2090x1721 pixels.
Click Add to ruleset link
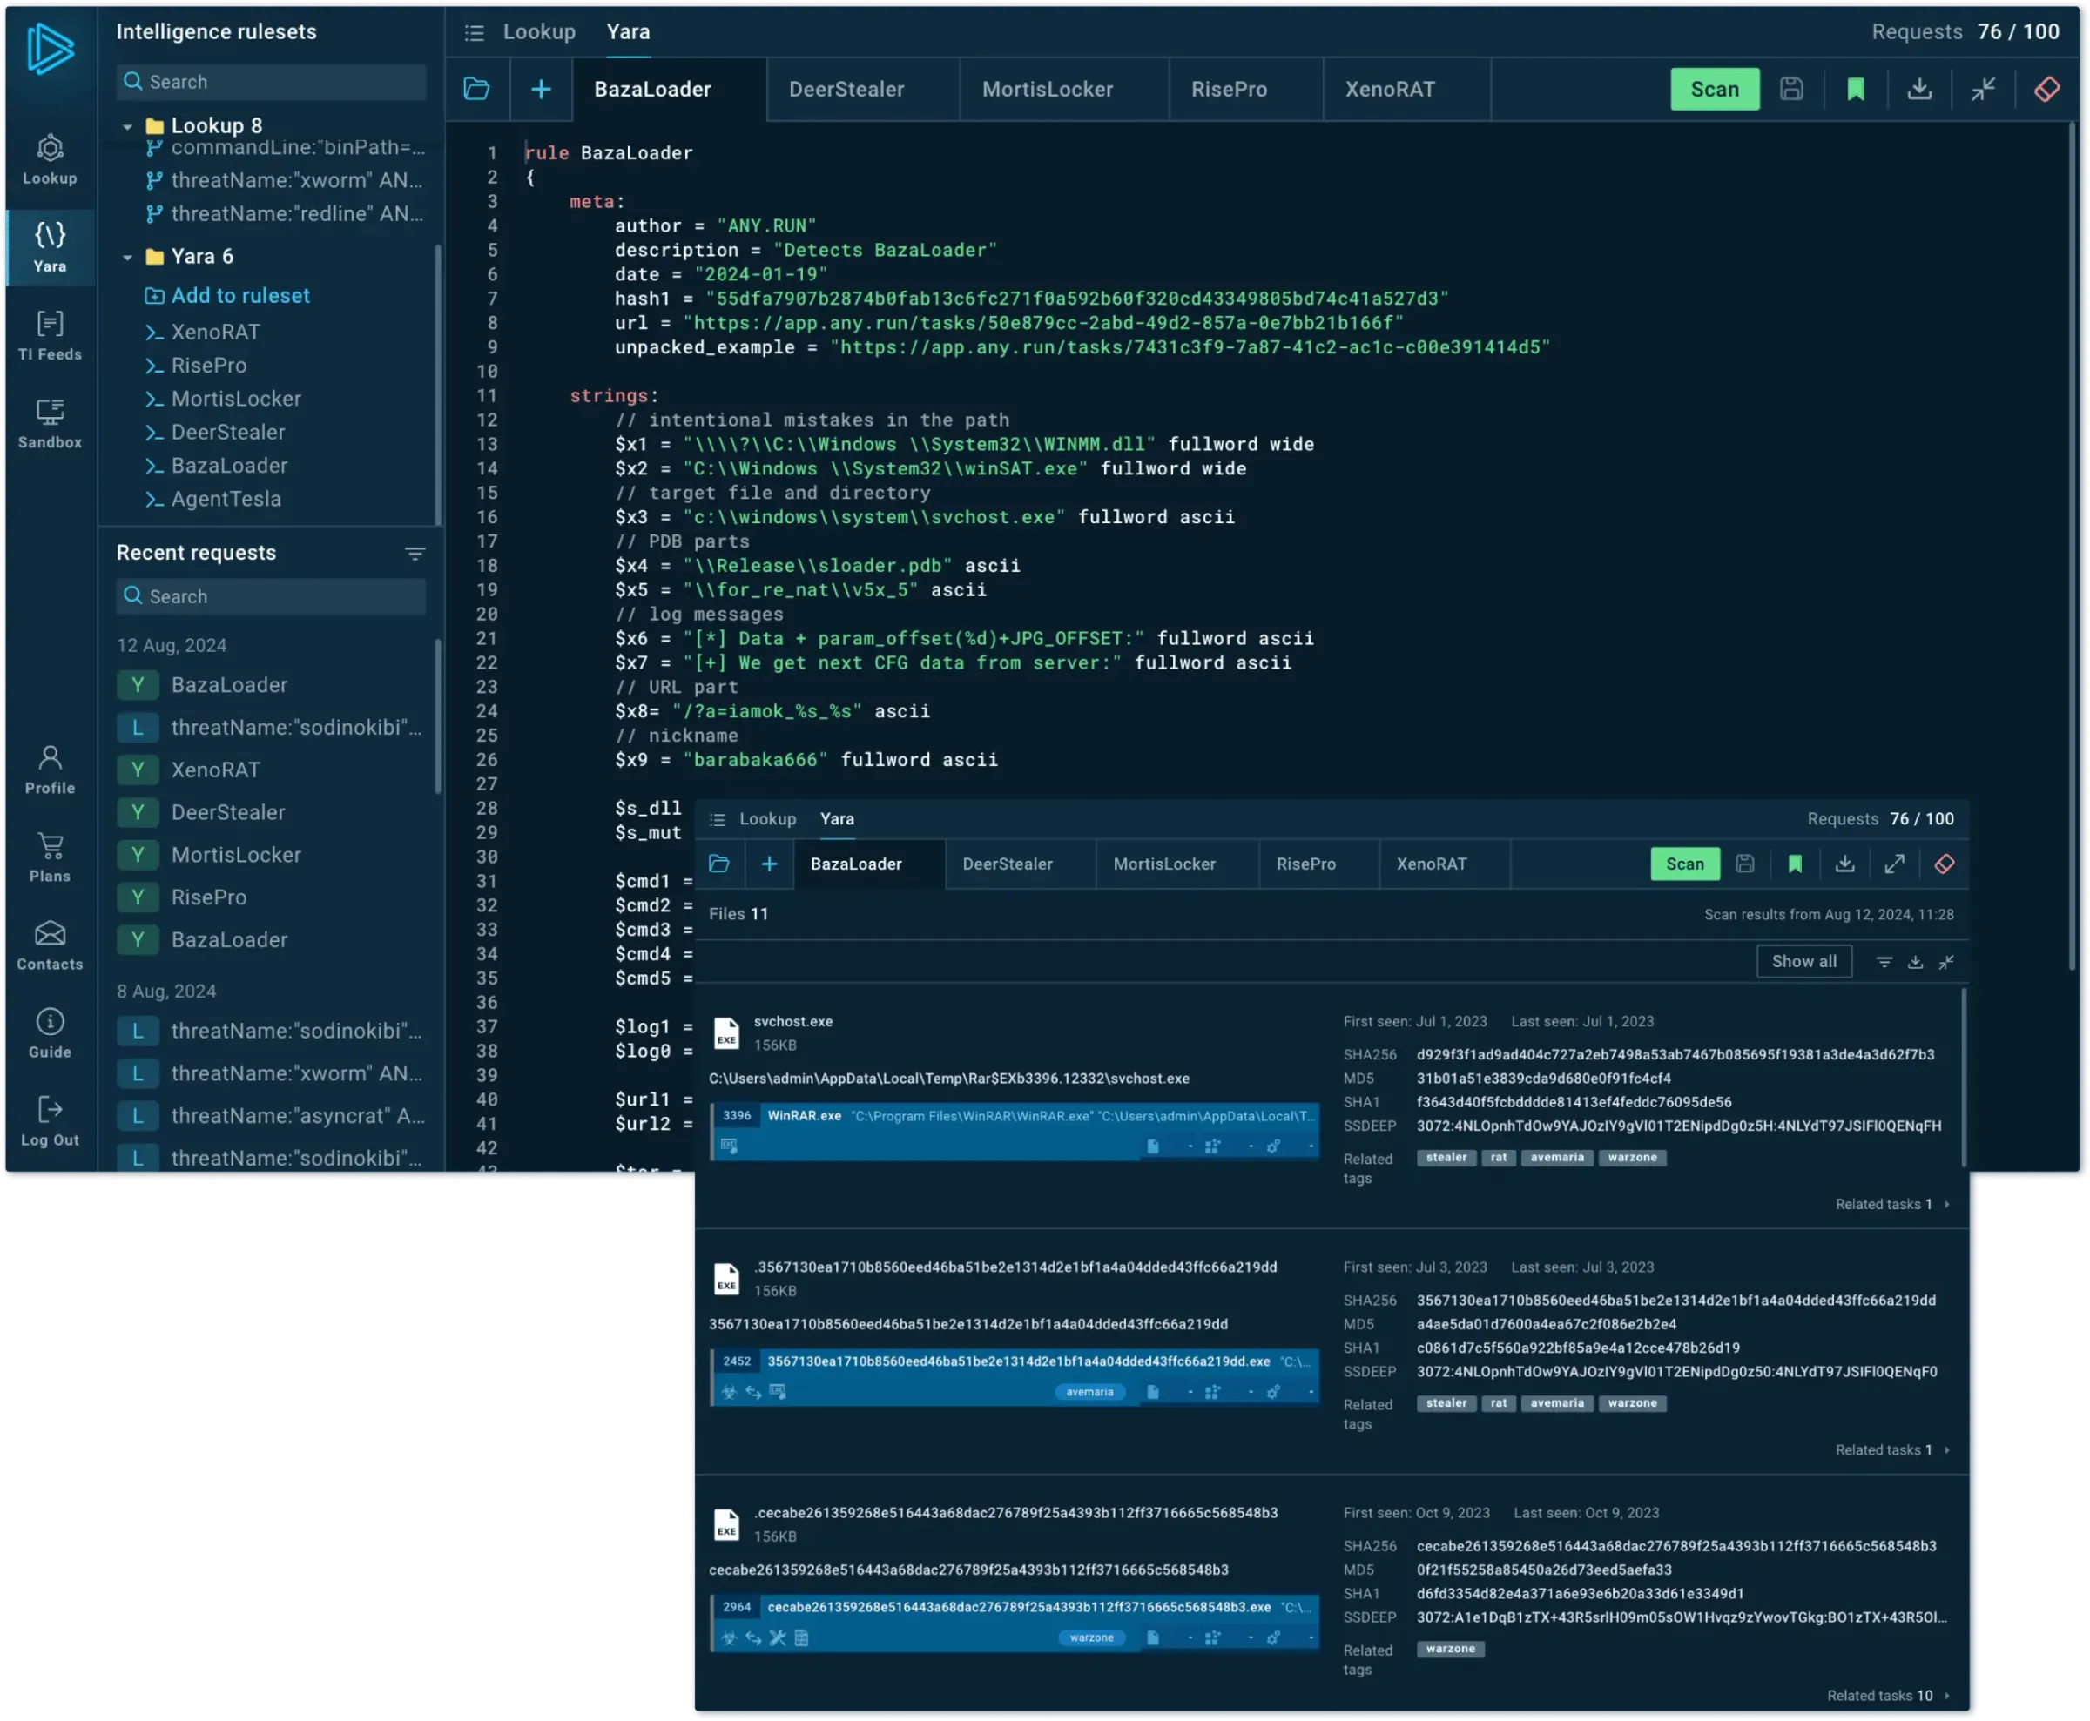click(x=240, y=295)
